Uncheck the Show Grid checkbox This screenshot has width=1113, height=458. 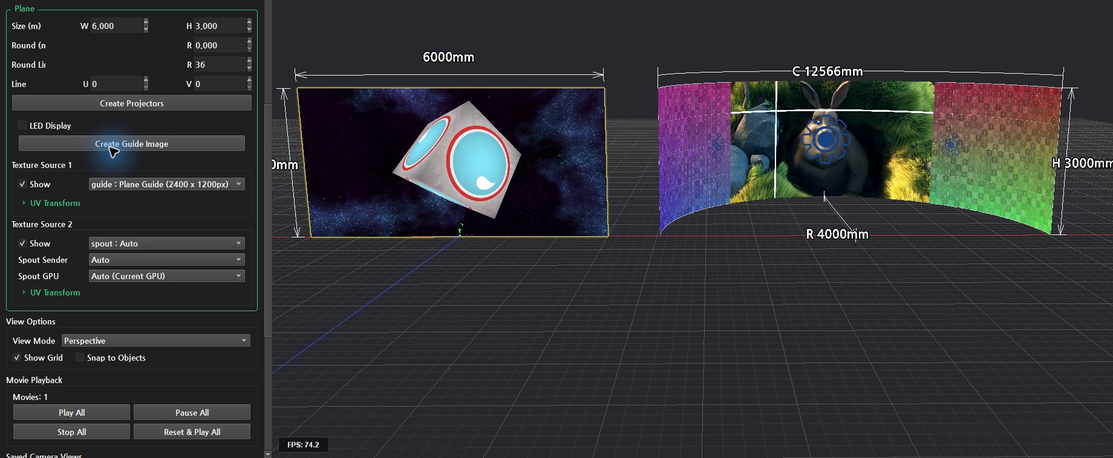tap(17, 358)
